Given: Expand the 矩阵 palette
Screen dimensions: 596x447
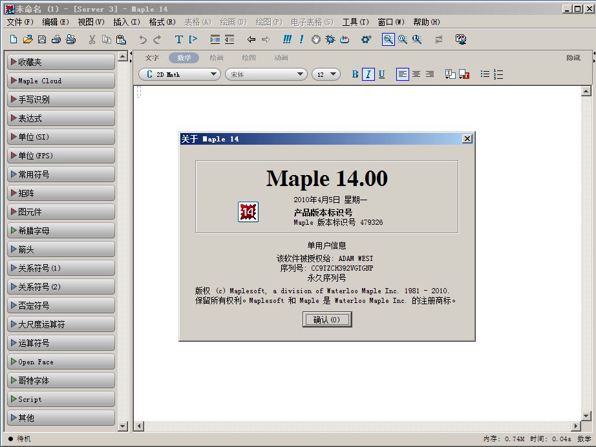Looking at the screenshot, I should 61,193.
